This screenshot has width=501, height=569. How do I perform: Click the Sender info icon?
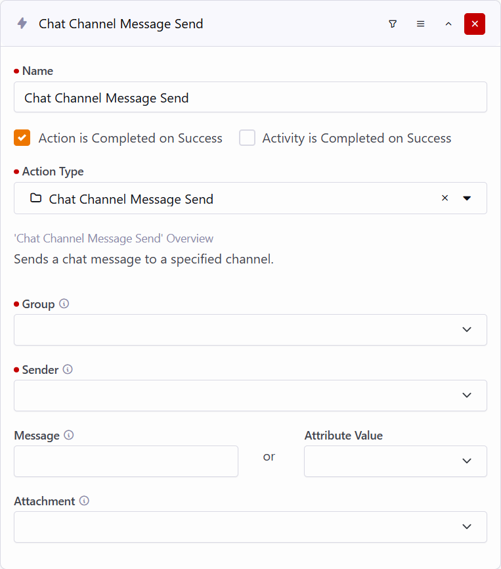pyautogui.click(x=68, y=370)
